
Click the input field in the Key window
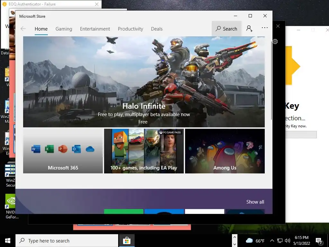[301, 135]
